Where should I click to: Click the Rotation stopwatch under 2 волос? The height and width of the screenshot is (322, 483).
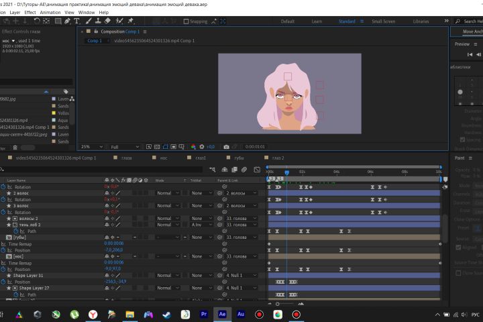pos(3,199)
